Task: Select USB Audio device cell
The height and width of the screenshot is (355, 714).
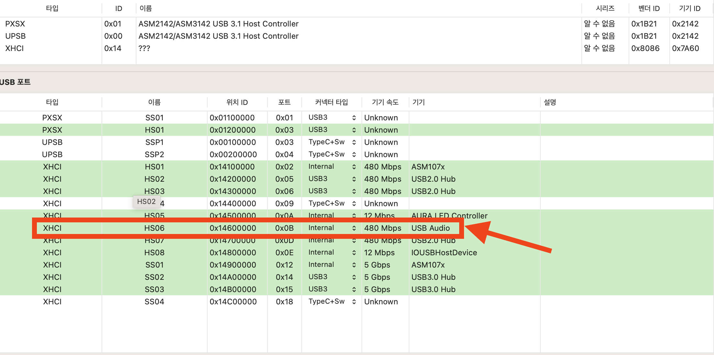Action: pos(430,228)
